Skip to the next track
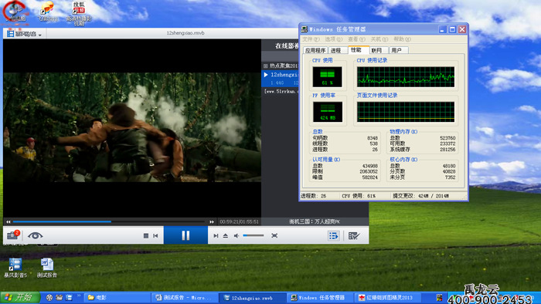The width and height of the screenshot is (541, 304). coord(216,236)
